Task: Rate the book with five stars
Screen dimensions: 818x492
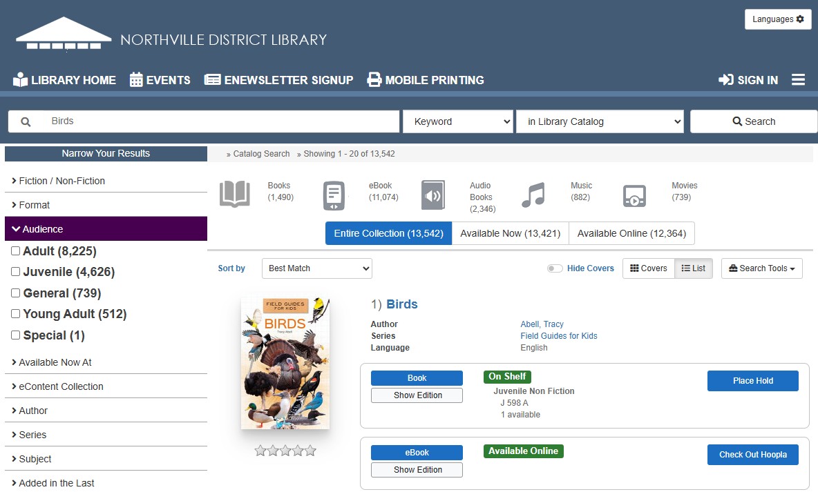Action: pyautogui.click(x=310, y=451)
